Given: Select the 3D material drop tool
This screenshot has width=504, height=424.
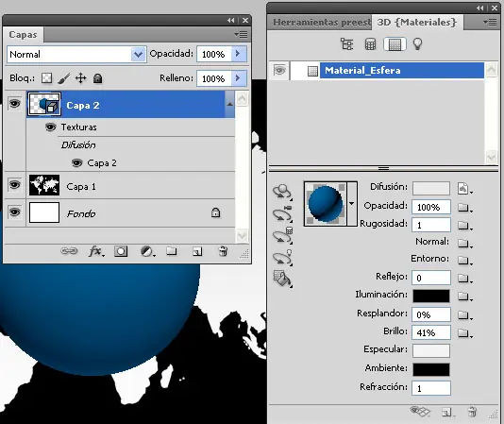Looking at the screenshot, I should point(282,279).
